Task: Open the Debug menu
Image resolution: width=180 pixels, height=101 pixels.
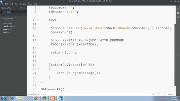Action: (x=30, y=4)
